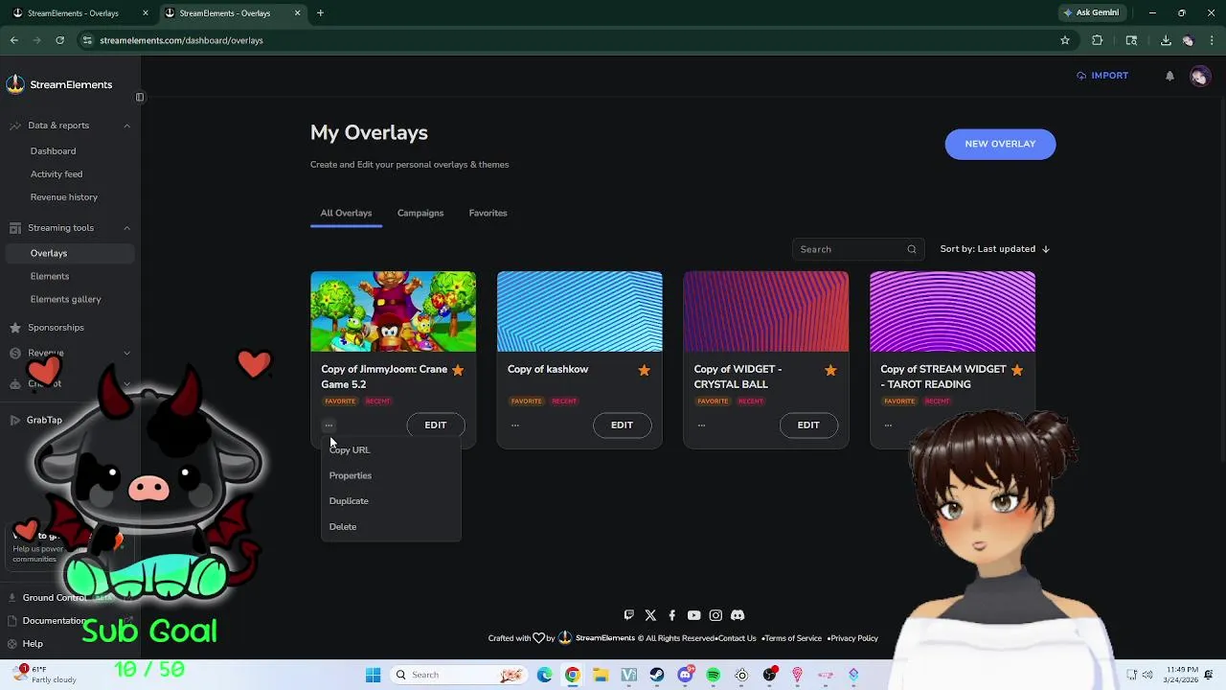Collapse the Streaming tools section
This screenshot has height=690, width=1226.
coord(126,228)
